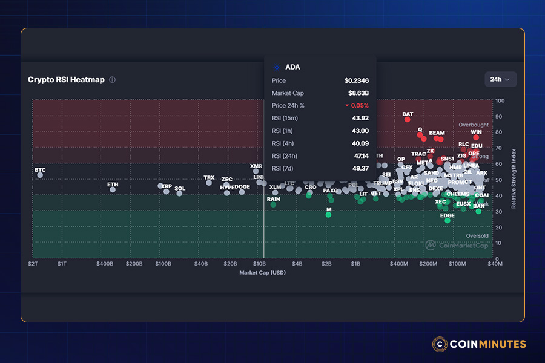The image size is (545, 363).
Task: Click the SOL dot on the heatmap
Action: pos(179,194)
